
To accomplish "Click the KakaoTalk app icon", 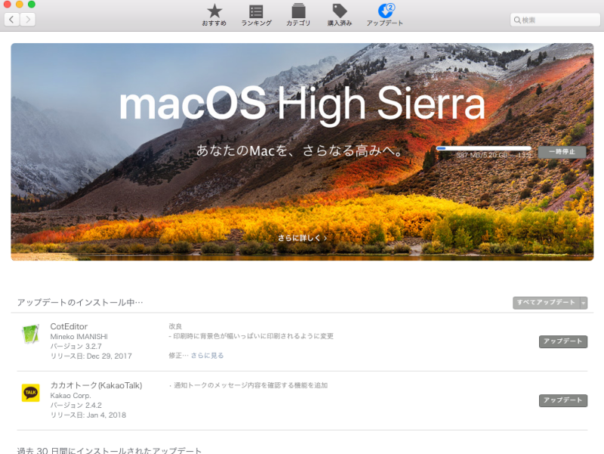I will pos(30,394).
